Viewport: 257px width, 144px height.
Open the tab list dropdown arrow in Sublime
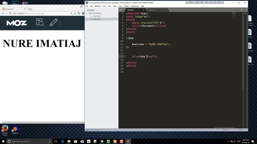click(241, 10)
